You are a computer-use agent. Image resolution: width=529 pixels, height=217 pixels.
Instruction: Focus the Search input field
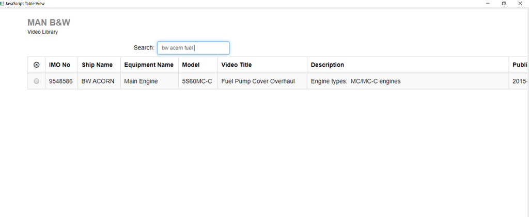(193, 48)
